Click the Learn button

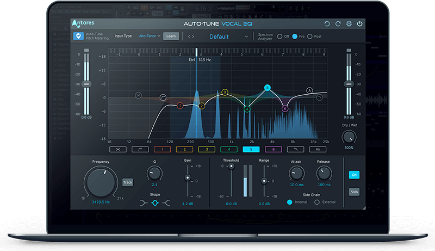click(171, 36)
